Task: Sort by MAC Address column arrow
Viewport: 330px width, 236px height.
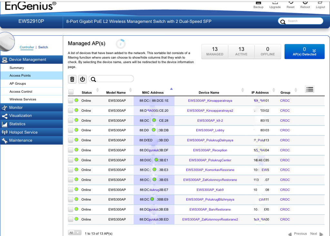Action: pyautogui.click(x=171, y=89)
